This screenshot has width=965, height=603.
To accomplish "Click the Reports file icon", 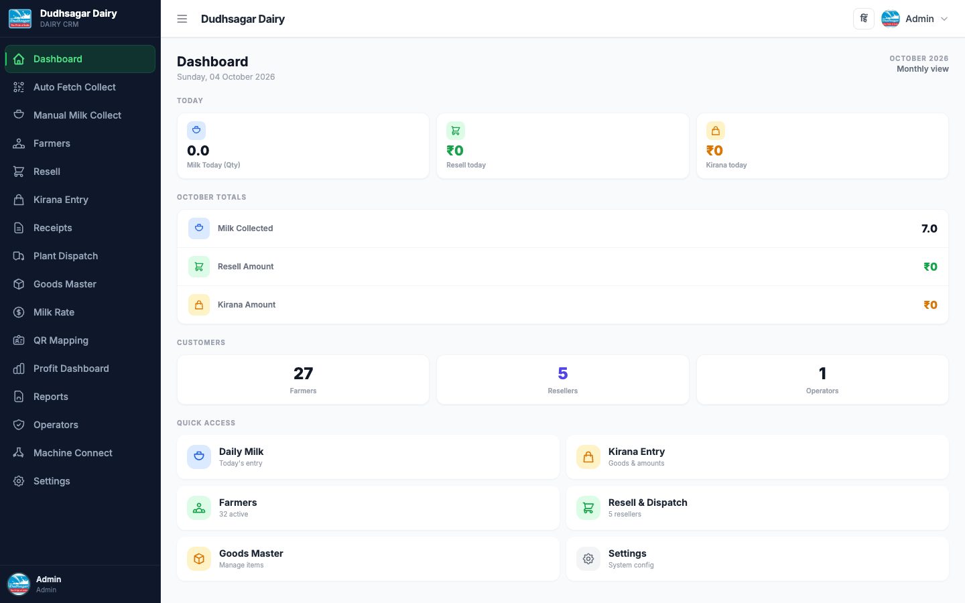I will 19,397.
